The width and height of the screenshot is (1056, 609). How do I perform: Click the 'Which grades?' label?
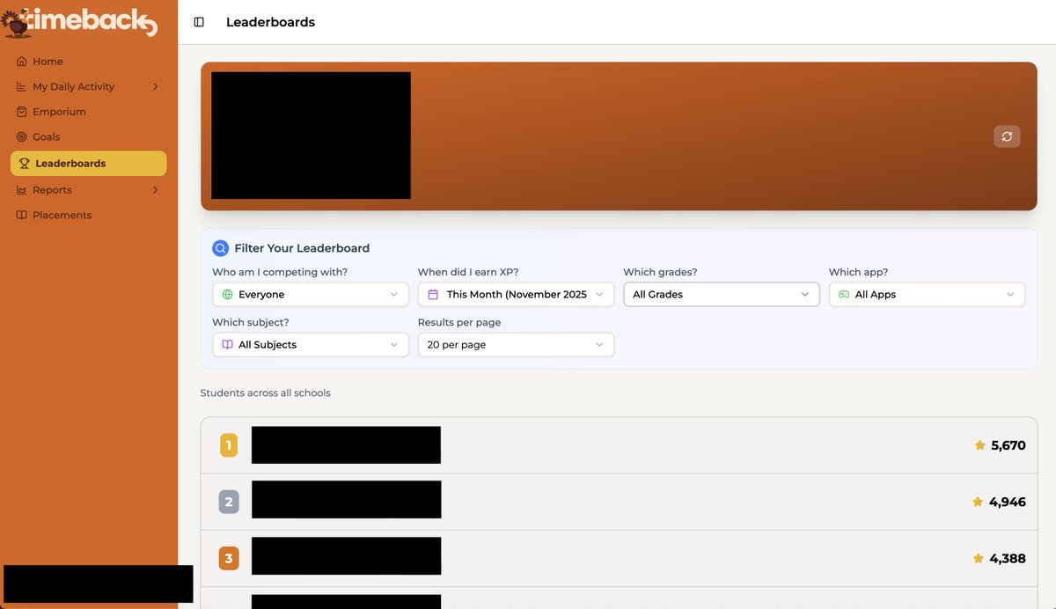click(660, 272)
